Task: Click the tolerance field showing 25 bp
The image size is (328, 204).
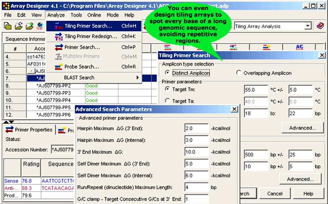Action: pyautogui.click(x=300, y=155)
